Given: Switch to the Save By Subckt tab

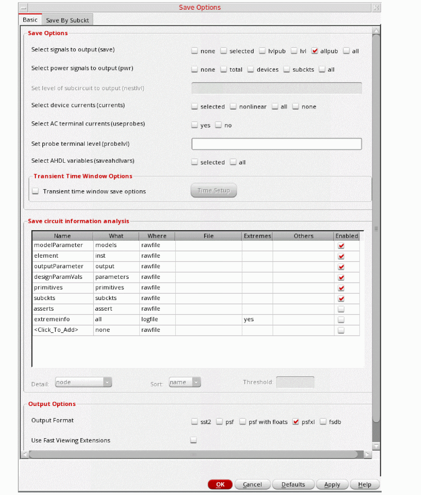Looking at the screenshot, I should coord(67,20).
